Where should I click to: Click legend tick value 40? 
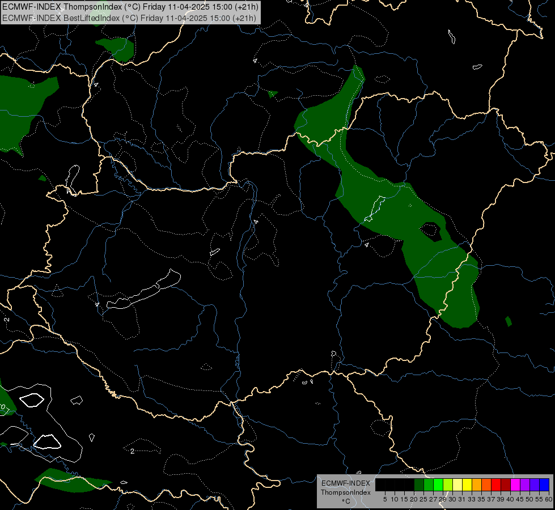pos(510,499)
